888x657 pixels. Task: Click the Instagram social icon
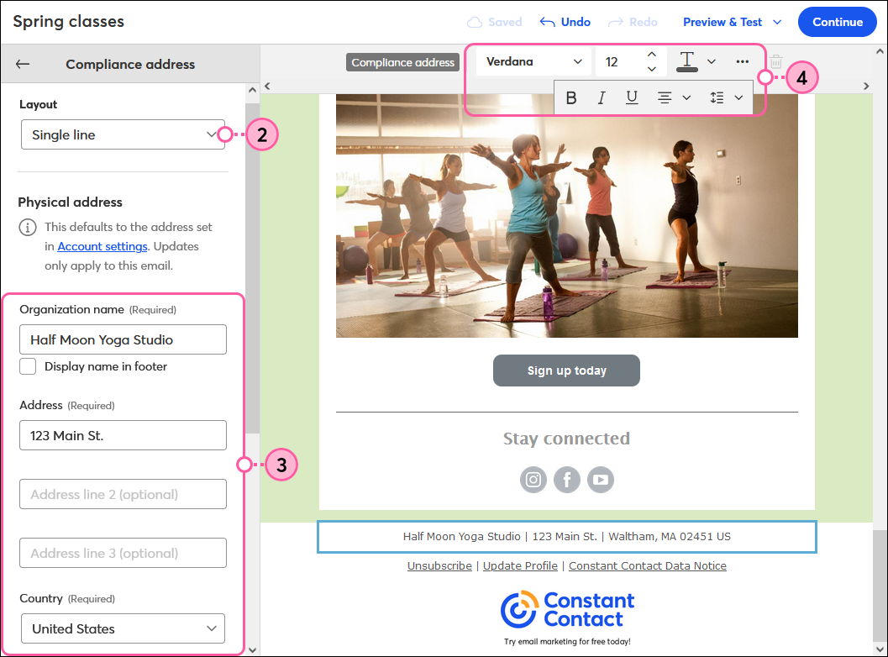pos(533,480)
